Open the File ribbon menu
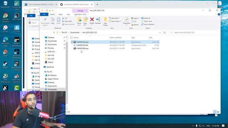Image resolution: width=228 pixels, height=128 pixels. (x=44, y=14)
